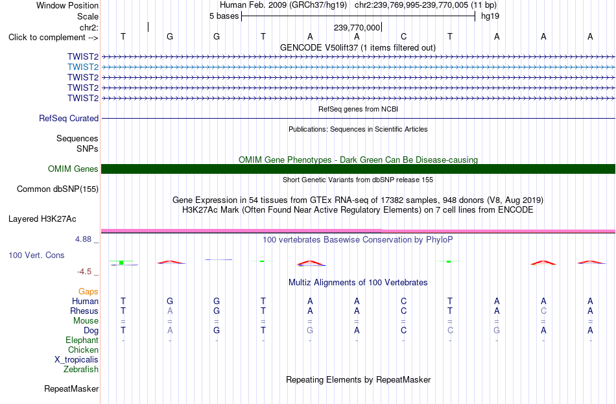Click the 4.88 PhyloP upper scale value
Screen dimensions: 616x404
coord(83,239)
